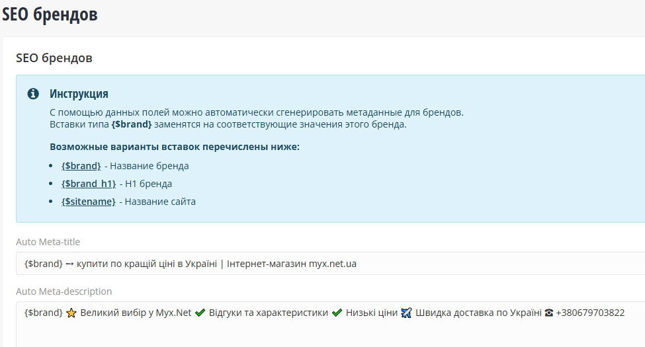Click the myx.net.ua text in Meta-title
The width and height of the screenshot is (645, 347).
point(333,264)
